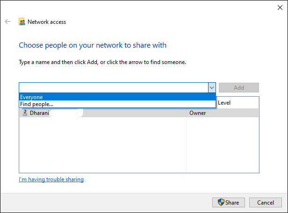Click the user icon beside Dharani
288x213 pixels.
[24, 113]
